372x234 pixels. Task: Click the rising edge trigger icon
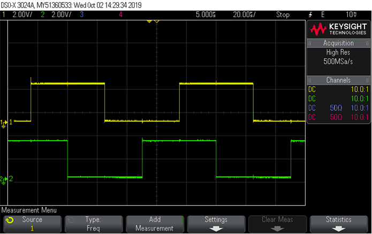coord(310,14)
